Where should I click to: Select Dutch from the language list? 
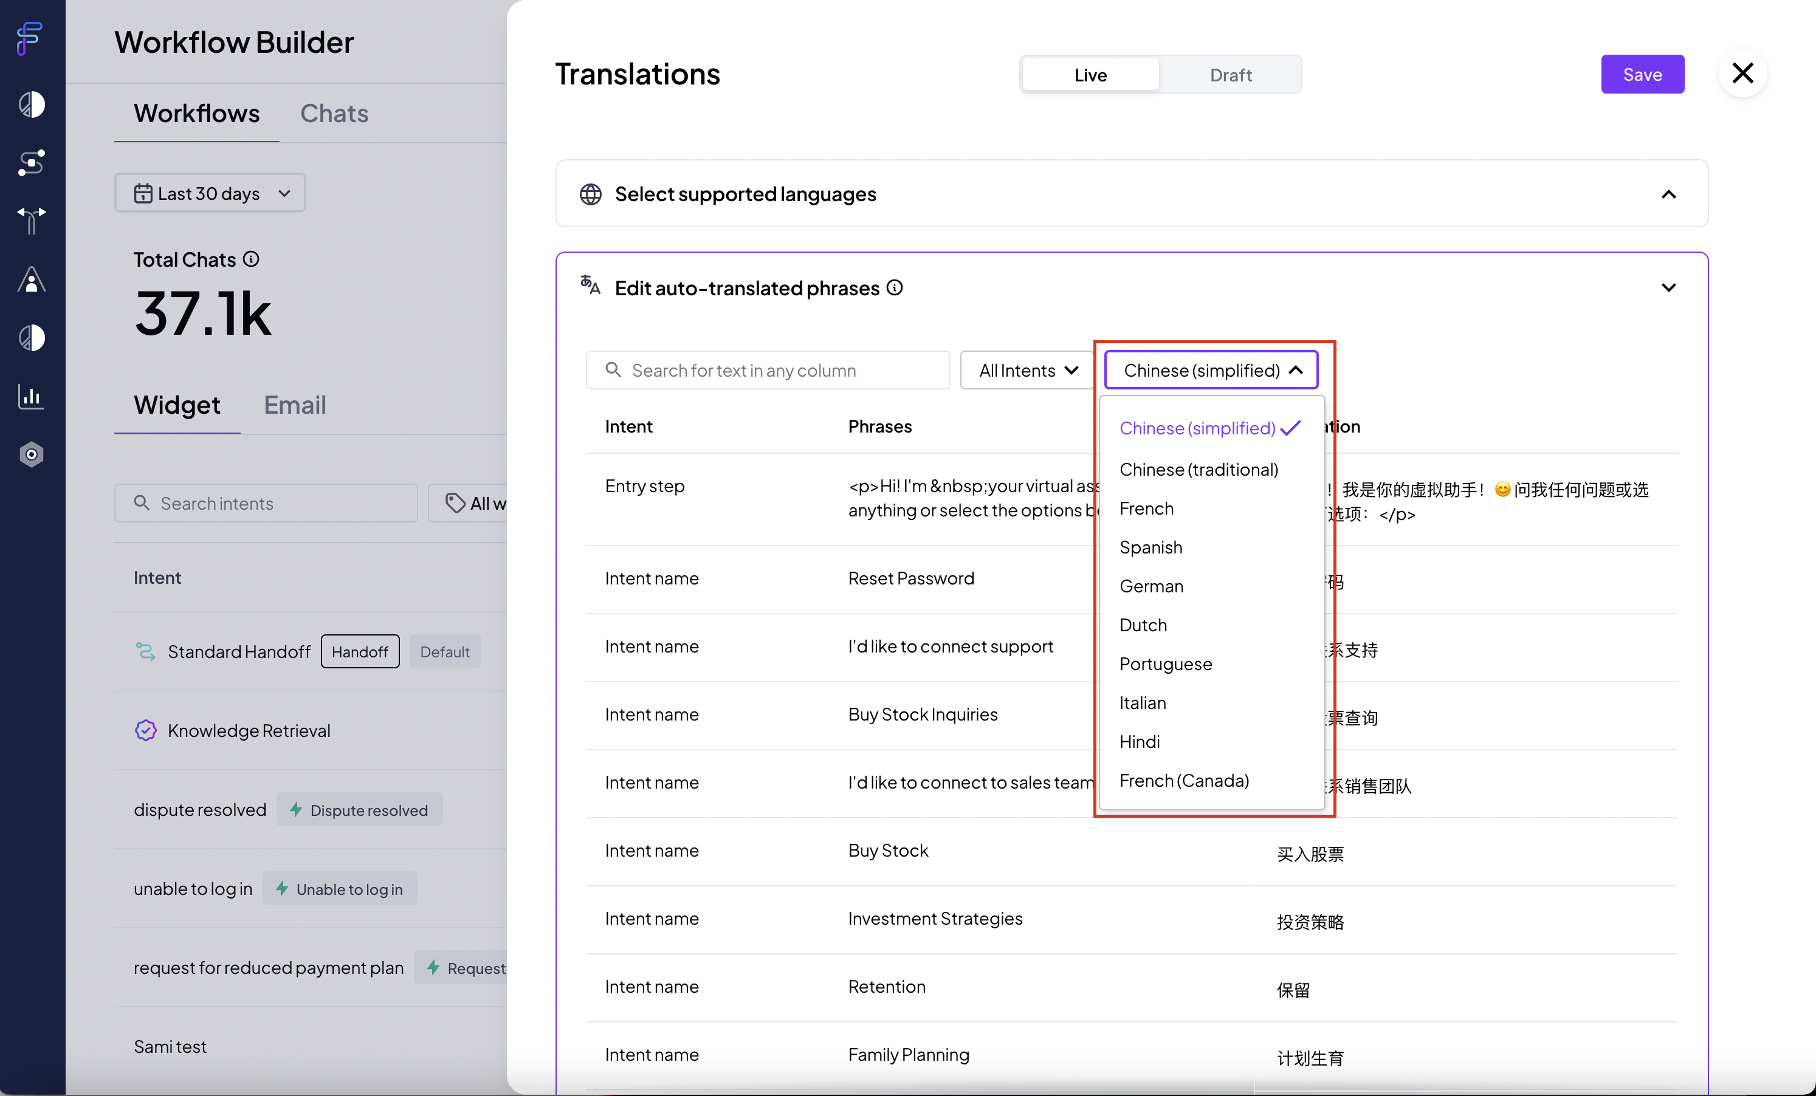1143,625
